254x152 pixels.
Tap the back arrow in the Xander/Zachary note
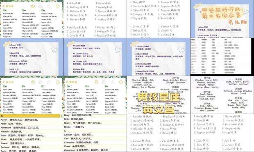(67, 82)
